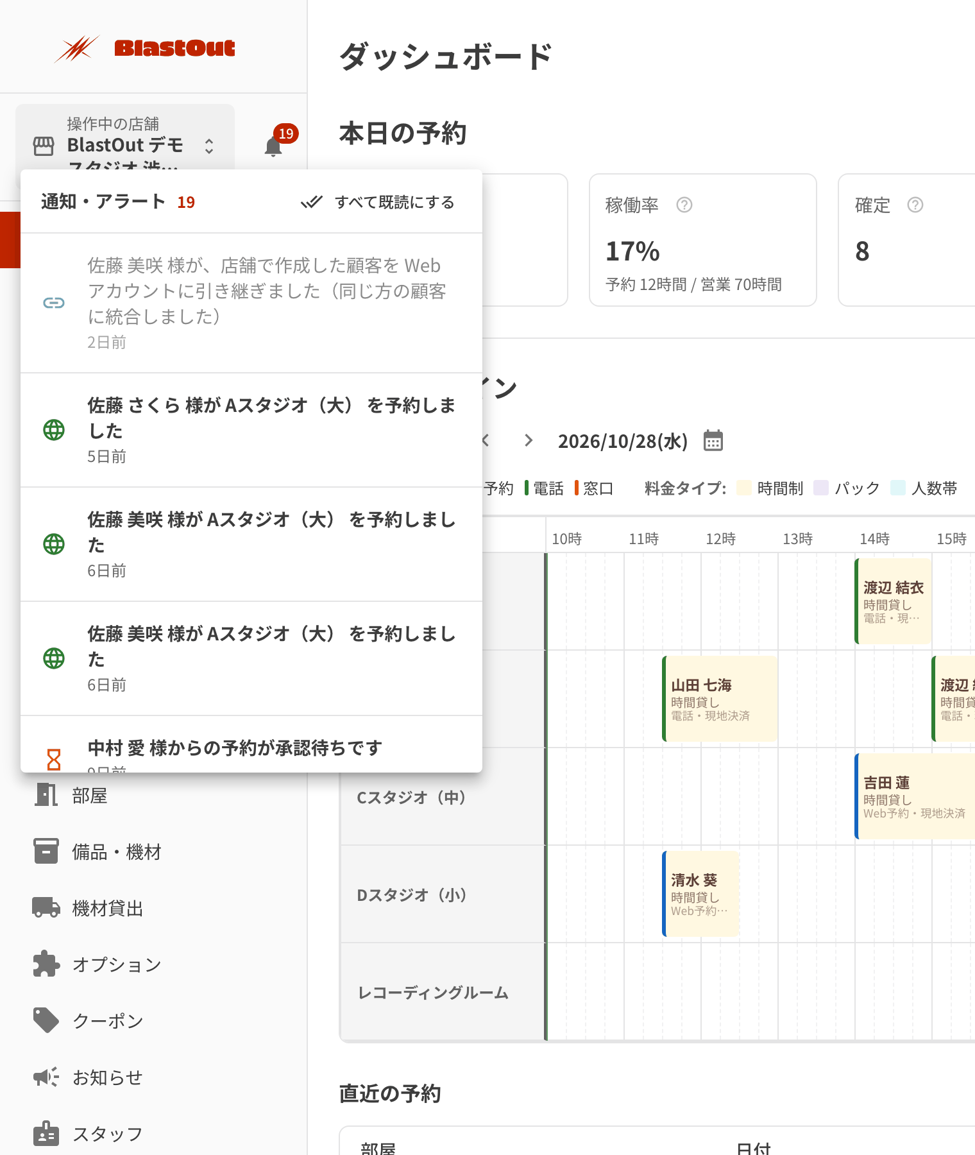975x1155 pixels.
Task: Click the 人数帯 legend color swatch
Action: (x=898, y=488)
